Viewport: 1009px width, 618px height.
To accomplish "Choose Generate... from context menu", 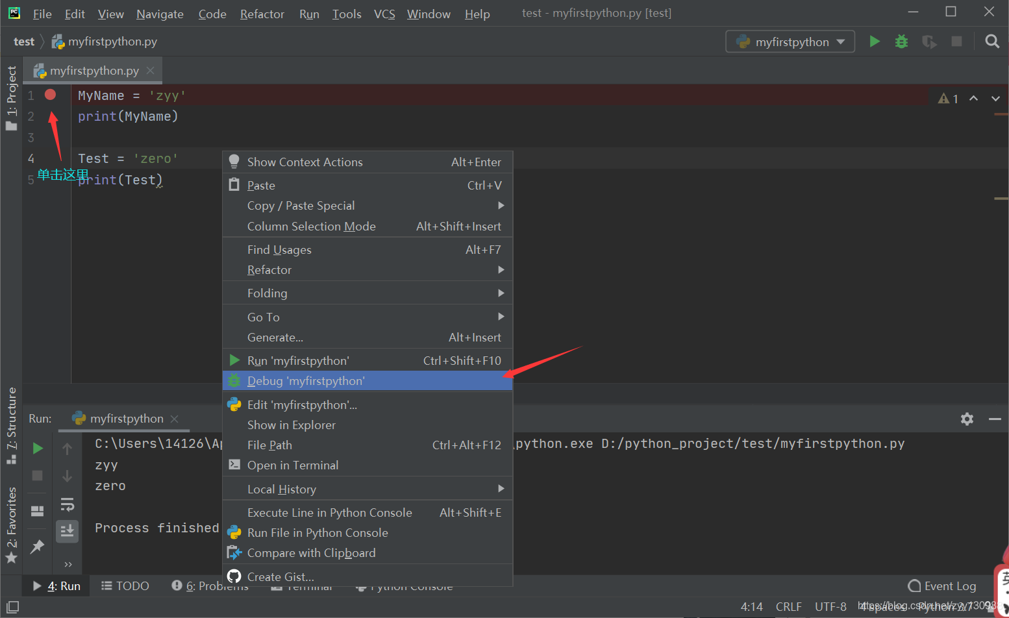I will coord(367,338).
